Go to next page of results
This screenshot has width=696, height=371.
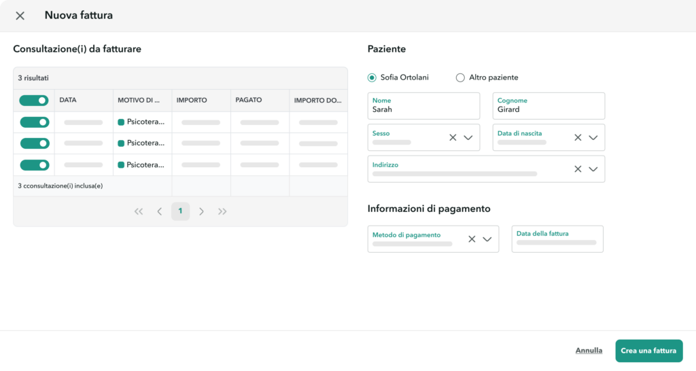(201, 212)
